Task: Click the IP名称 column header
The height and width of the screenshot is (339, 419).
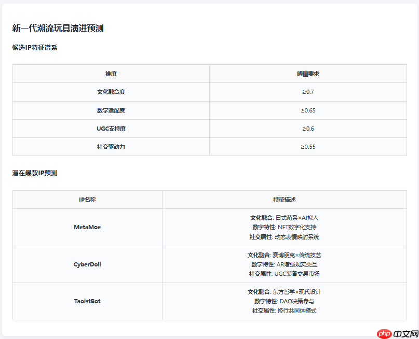Action: coord(87,200)
